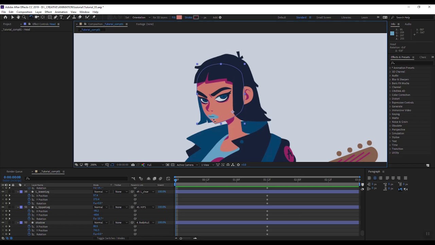Click Toggle Switches / Modes button
435x245 pixels.
(111, 238)
